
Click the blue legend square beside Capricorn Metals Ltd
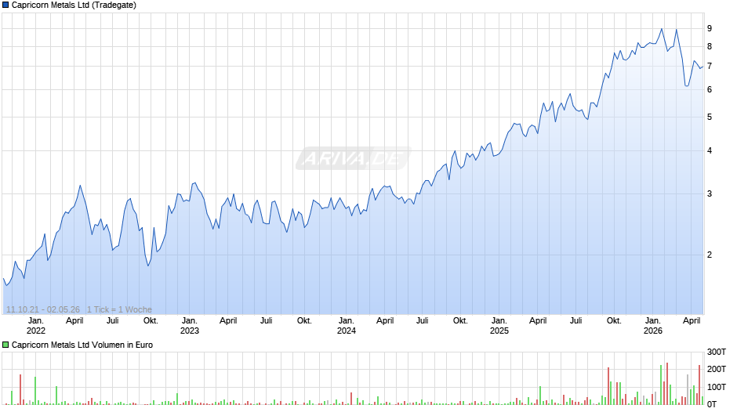pos(5,5)
